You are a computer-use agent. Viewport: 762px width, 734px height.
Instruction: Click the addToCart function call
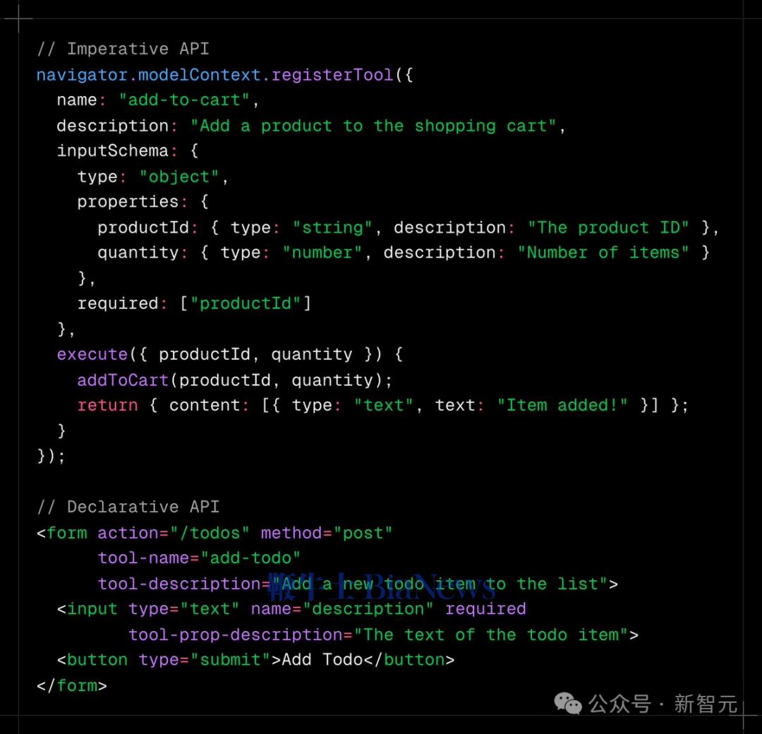(123, 380)
